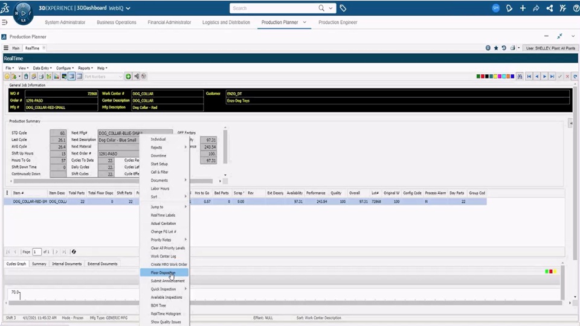The width and height of the screenshot is (580, 326).
Task: Open the Data Entry menu dropdown
Action: [x=42, y=68]
